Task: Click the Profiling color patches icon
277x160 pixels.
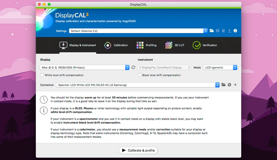Action: (140, 45)
